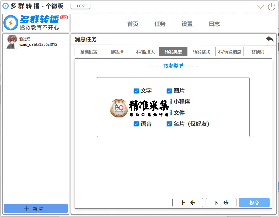The height and width of the screenshot is (217, 279).
Task: Switch to the 不/转发消息 tab
Action: [x=229, y=52]
